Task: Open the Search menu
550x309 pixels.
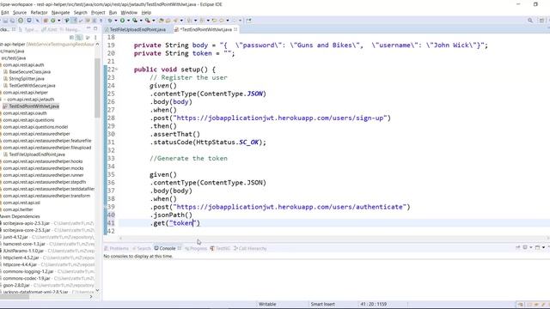Action: tap(80, 13)
